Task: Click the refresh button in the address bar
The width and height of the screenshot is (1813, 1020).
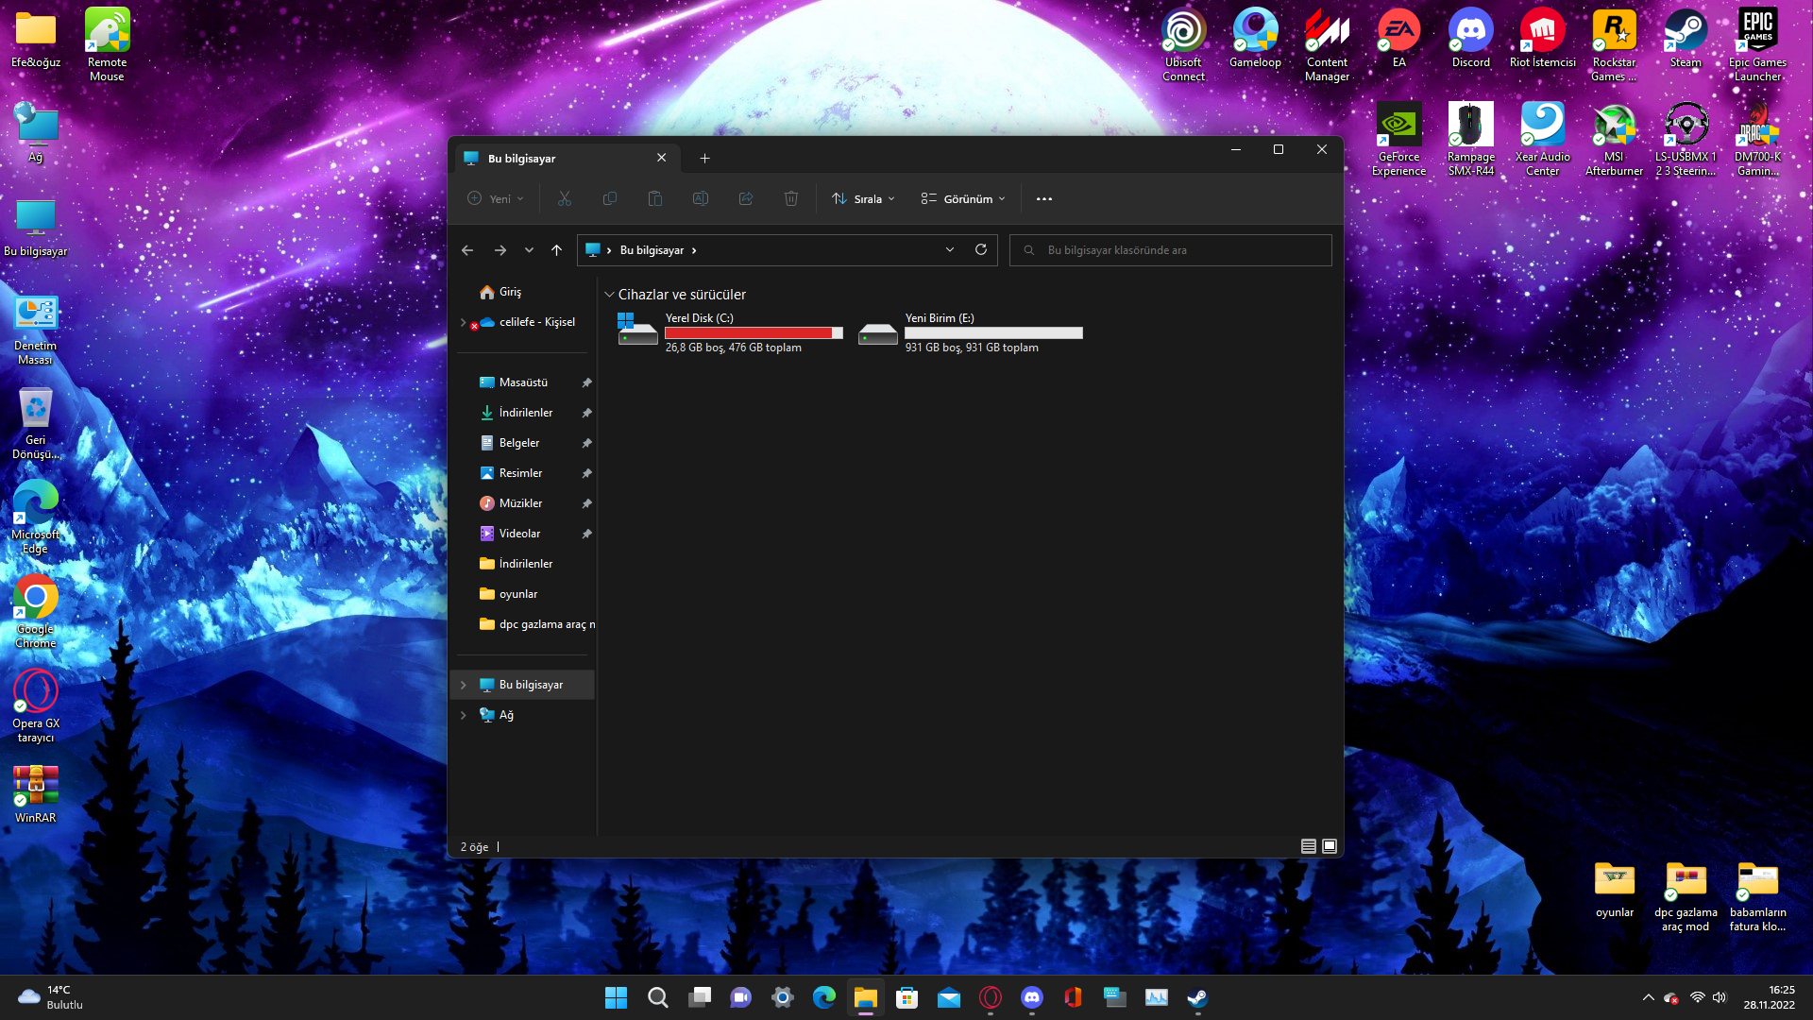Action: [981, 250]
